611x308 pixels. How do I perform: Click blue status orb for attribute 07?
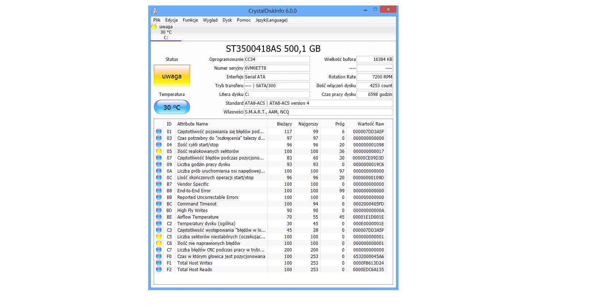[x=159, y=158]
